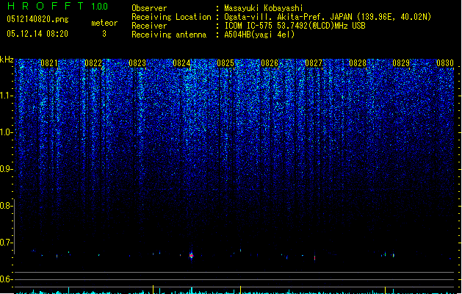The image size is (462, 294).
Task: Click the Receiving antenna label
Action: (x=169, y=35)
